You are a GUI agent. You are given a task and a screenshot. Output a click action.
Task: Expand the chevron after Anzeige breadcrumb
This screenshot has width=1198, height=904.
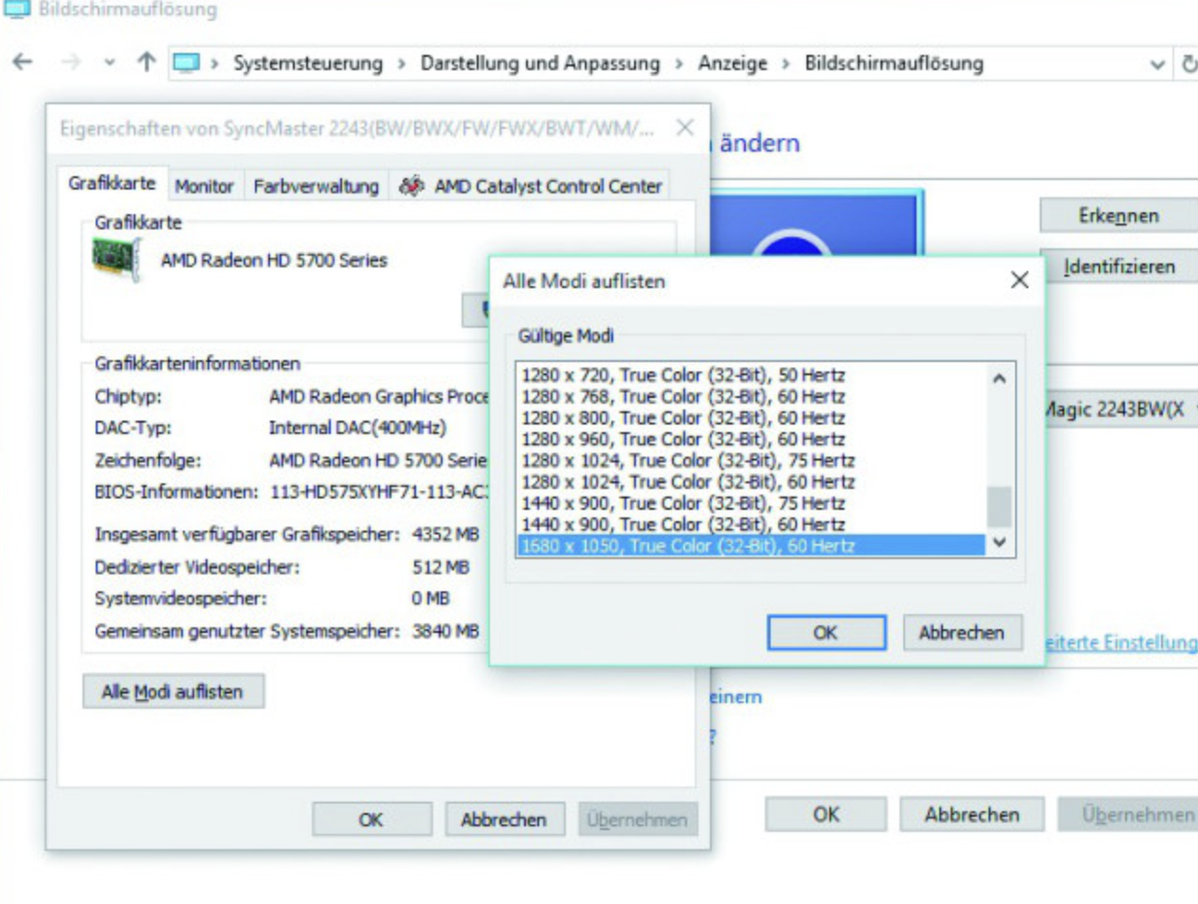click(786, 64)
